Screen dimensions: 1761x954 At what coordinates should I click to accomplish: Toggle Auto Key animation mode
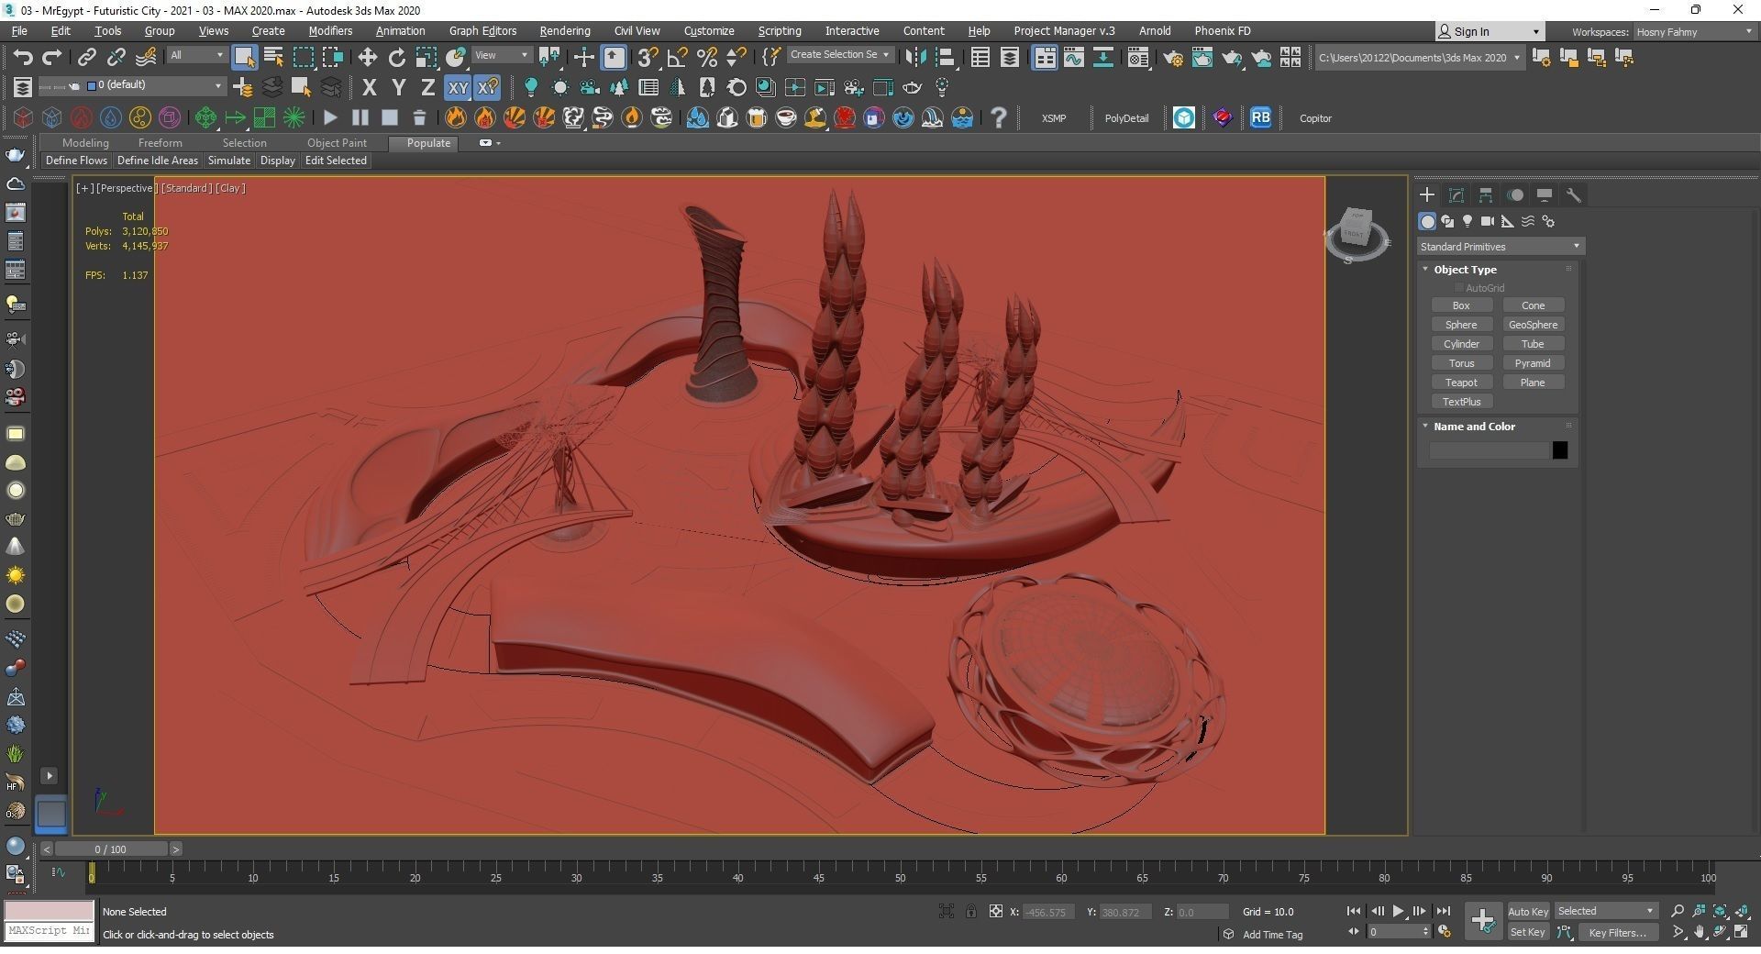1527,911
